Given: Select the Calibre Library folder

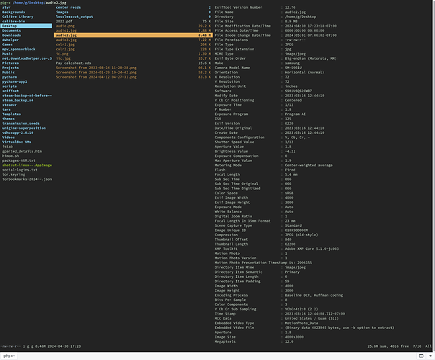Looking at the screenshot, I should click(17, 17).
